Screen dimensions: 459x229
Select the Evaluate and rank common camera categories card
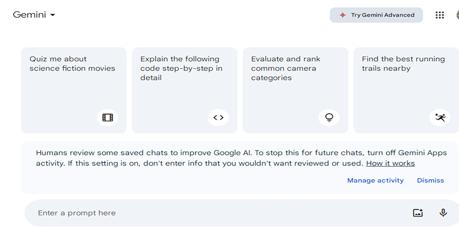pyautogui.click(x=295, y=90)
